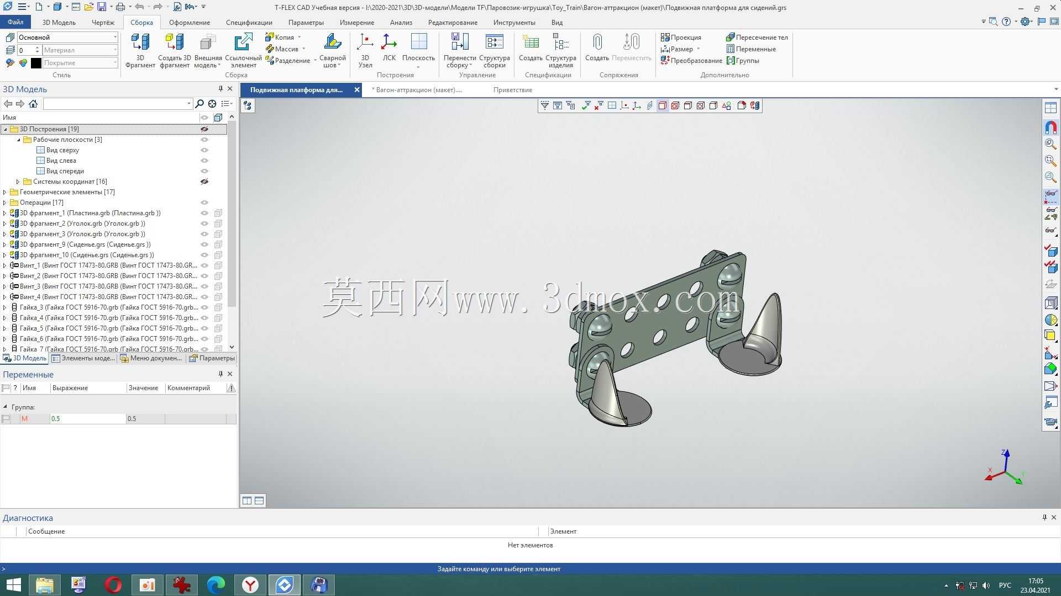Click Создать in the Спецификации group

point(530,47)
